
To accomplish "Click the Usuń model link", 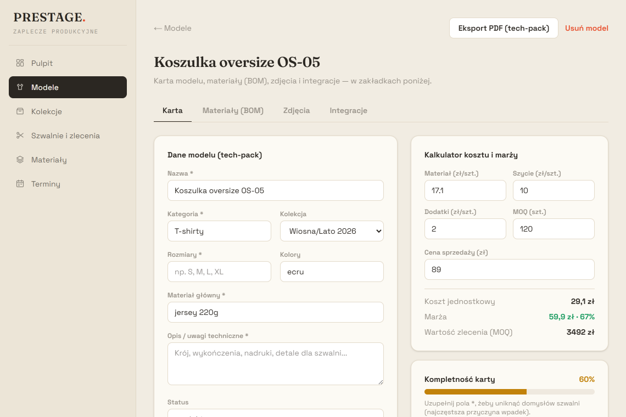I will pyautogui.click(x=586, y=28).
